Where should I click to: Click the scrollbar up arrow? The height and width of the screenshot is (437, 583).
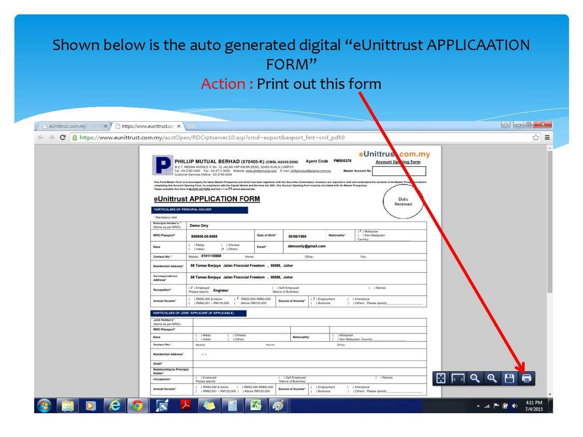tap(550, 148)
